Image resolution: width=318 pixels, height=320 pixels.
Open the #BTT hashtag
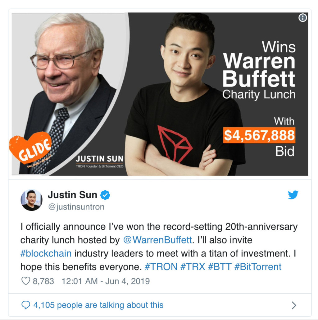point(220,267)
